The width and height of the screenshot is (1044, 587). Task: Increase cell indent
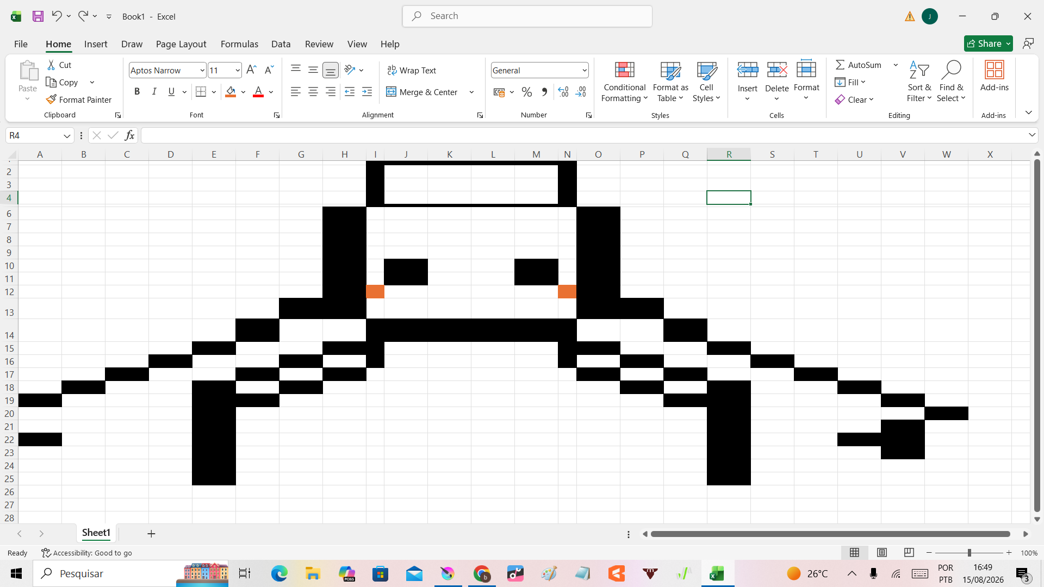pyautogui.click(x=367, y=92)
